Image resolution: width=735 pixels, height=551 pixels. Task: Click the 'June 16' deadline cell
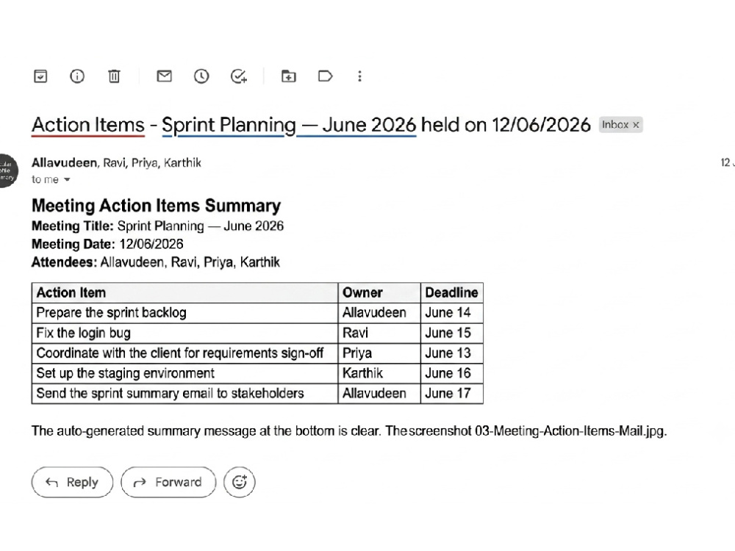pyautogui.click(x=452, y=373)
